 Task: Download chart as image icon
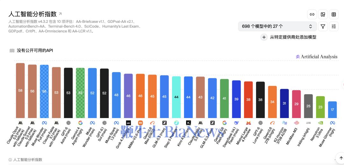click(x=323, y=14)
